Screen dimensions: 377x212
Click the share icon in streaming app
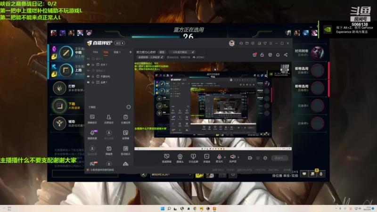coord(286,55)
